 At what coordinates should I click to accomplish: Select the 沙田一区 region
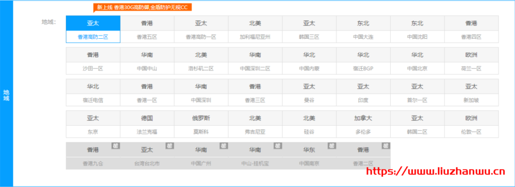coord(93,61)
